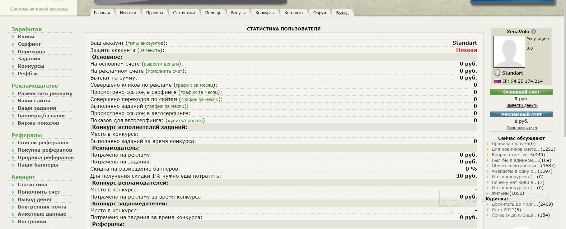Click Пополнить счет under Рекламный счет
566x229 pixels.
(x=522, y=128)
